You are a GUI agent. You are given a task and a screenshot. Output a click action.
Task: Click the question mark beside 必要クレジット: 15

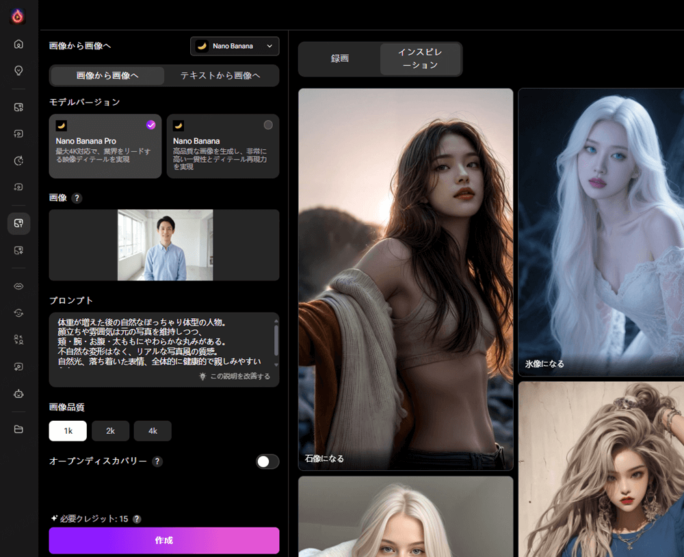[138, 519]
